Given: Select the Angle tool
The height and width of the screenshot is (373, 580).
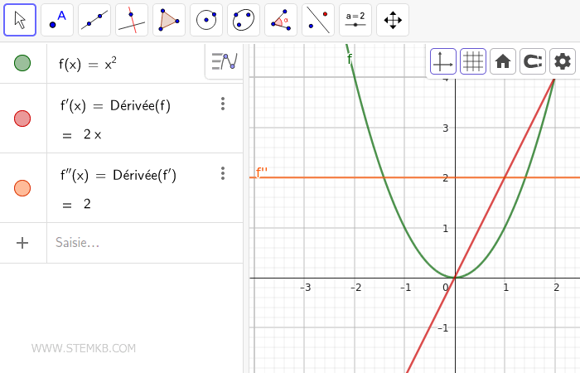Looking at the screenshot, I should [x=281, y=20].
